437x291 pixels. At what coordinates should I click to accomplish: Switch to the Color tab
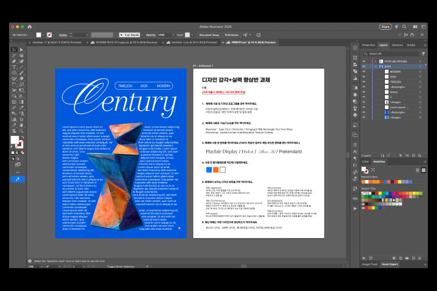click(x=365, y=161)
